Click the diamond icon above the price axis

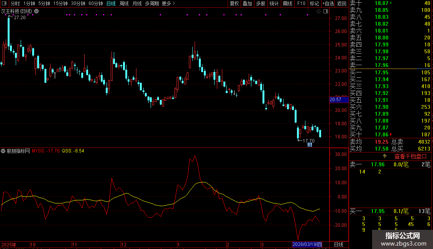click(318, 11)
